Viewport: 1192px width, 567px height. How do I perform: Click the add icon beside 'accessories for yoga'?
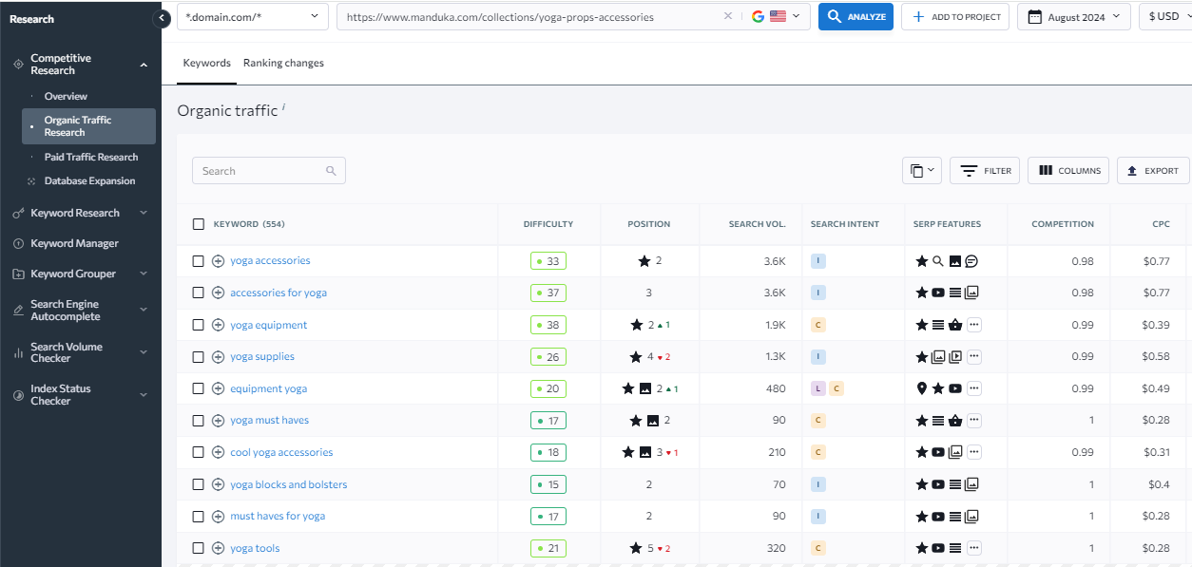(x=218, y=293)
